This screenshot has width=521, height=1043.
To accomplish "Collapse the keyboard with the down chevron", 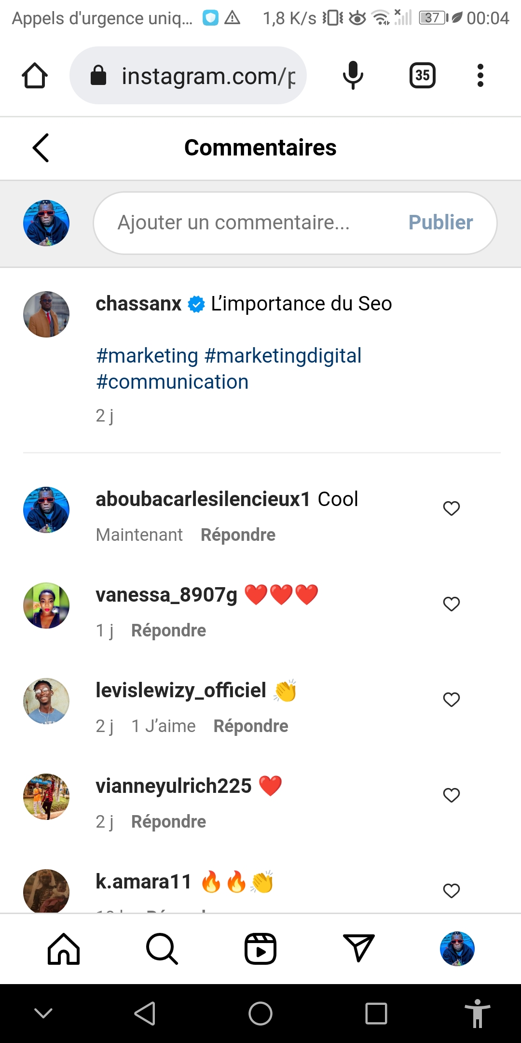I will coord(43,1013).
